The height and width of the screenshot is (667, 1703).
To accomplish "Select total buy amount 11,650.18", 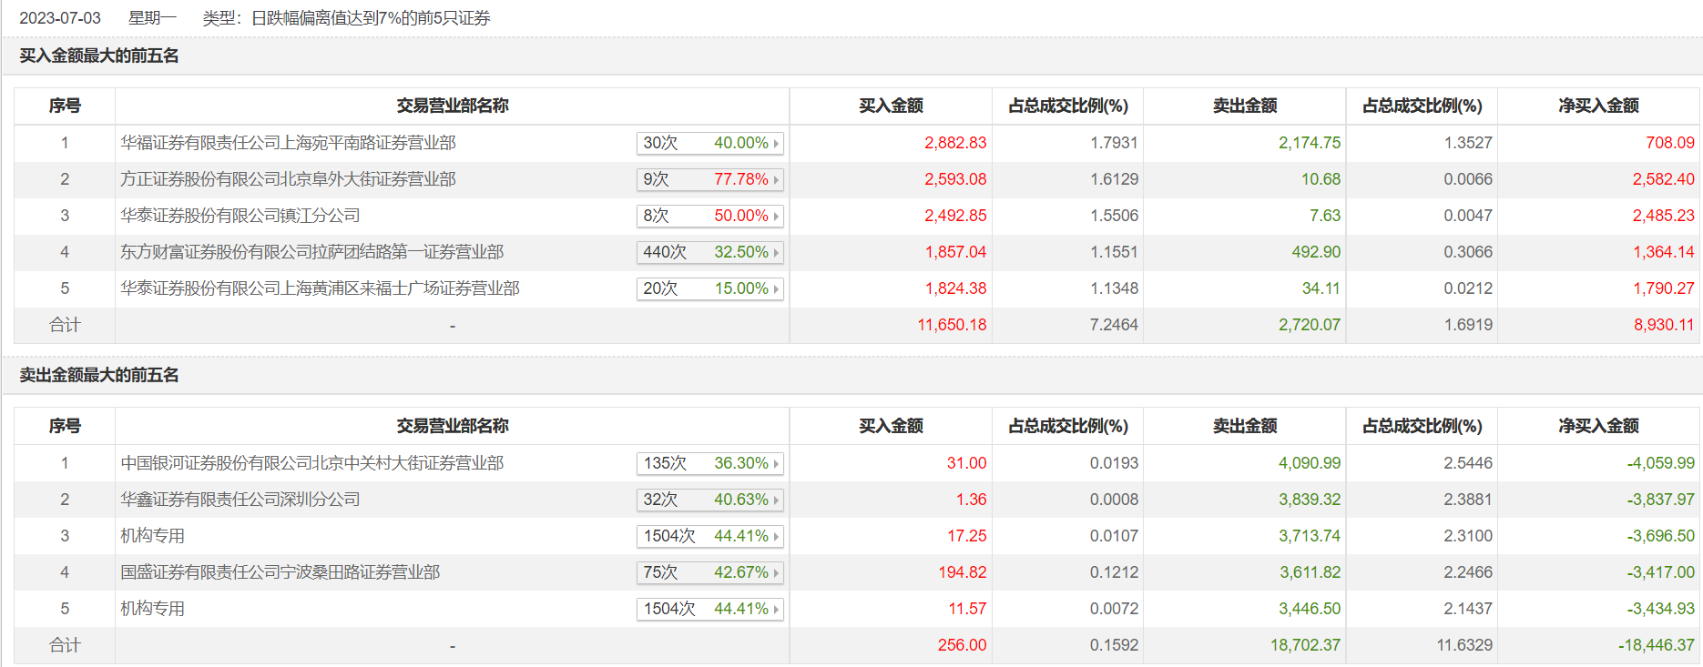I will pos(952,325).
